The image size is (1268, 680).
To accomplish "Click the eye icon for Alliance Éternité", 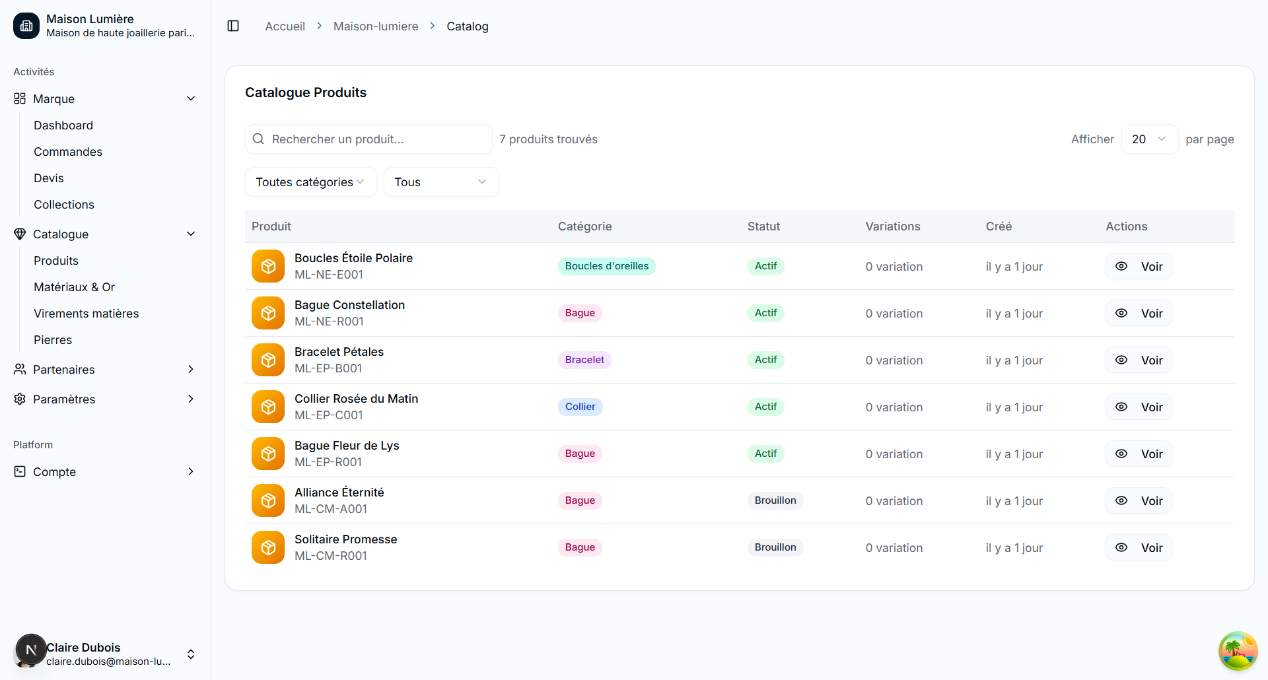I will (1121, 500).
